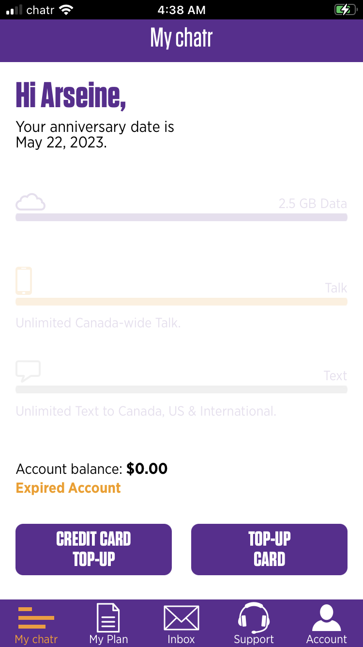Tap the cloud data icon
The height and width of the screenshot is (647, 363).
(x=30, y=202)
